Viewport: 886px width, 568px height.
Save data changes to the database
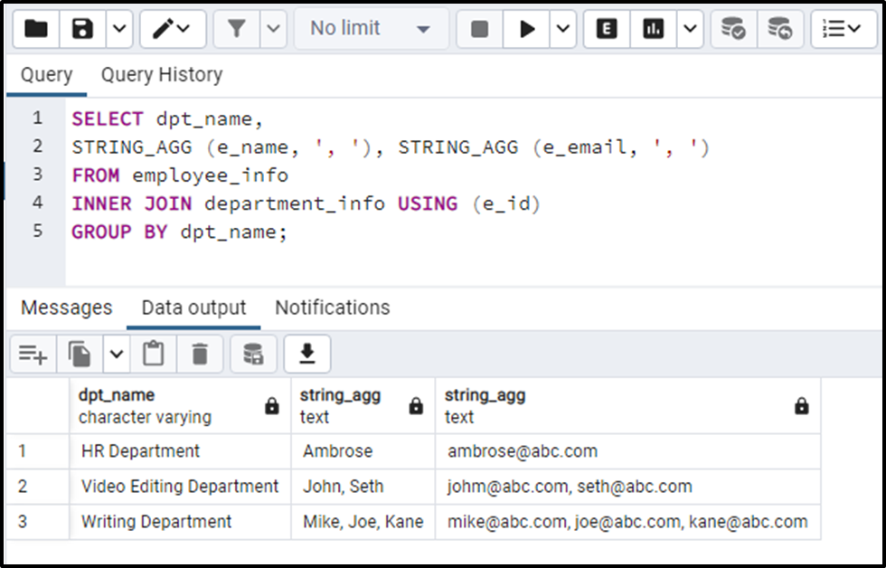pos(253,354)
